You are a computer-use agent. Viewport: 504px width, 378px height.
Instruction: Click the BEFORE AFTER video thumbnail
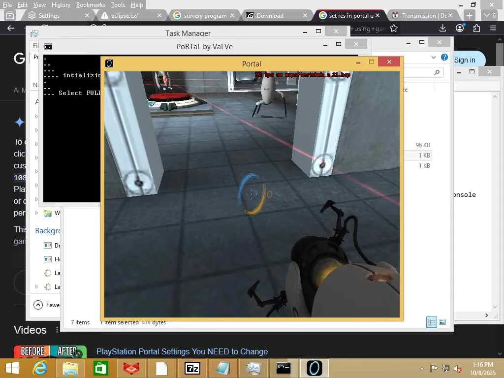(50, 352)
